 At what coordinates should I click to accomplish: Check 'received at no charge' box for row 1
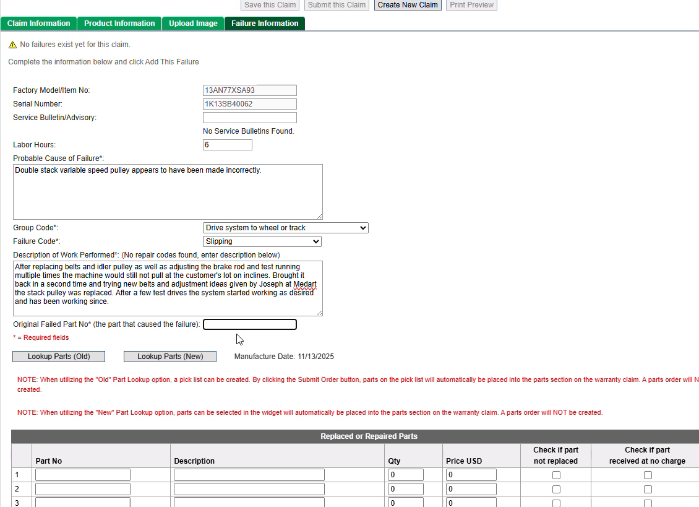648,475
